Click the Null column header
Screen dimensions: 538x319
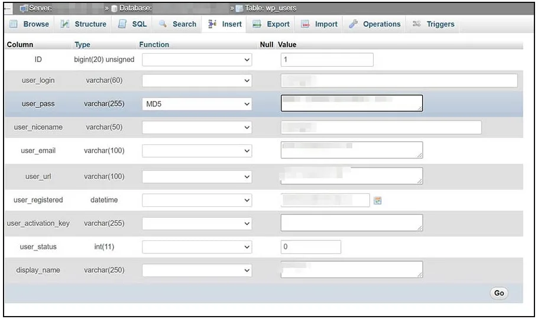[266, 44]
